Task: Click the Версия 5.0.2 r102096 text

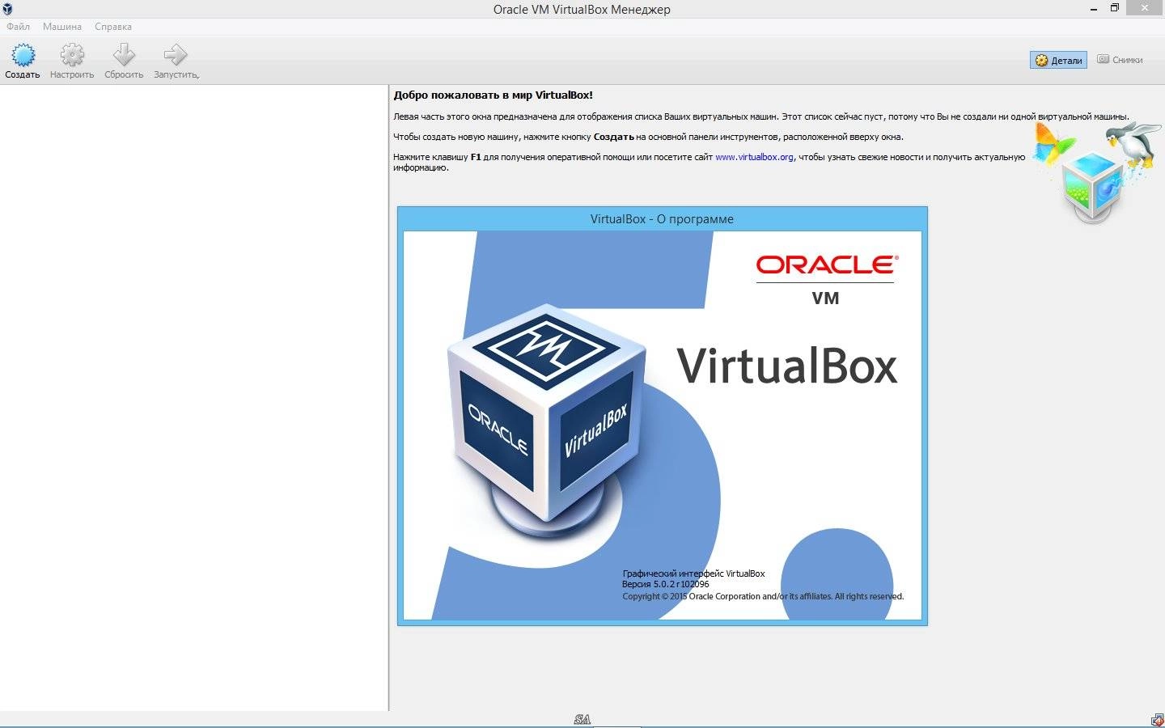Action: tap(665, 584)
